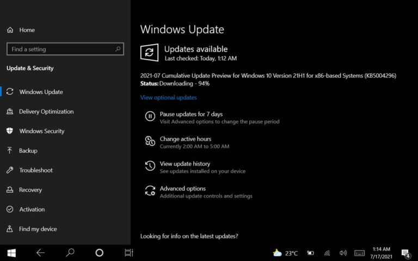
Task: Click the Update & Security heading
Action: click(x=30, y=68)
